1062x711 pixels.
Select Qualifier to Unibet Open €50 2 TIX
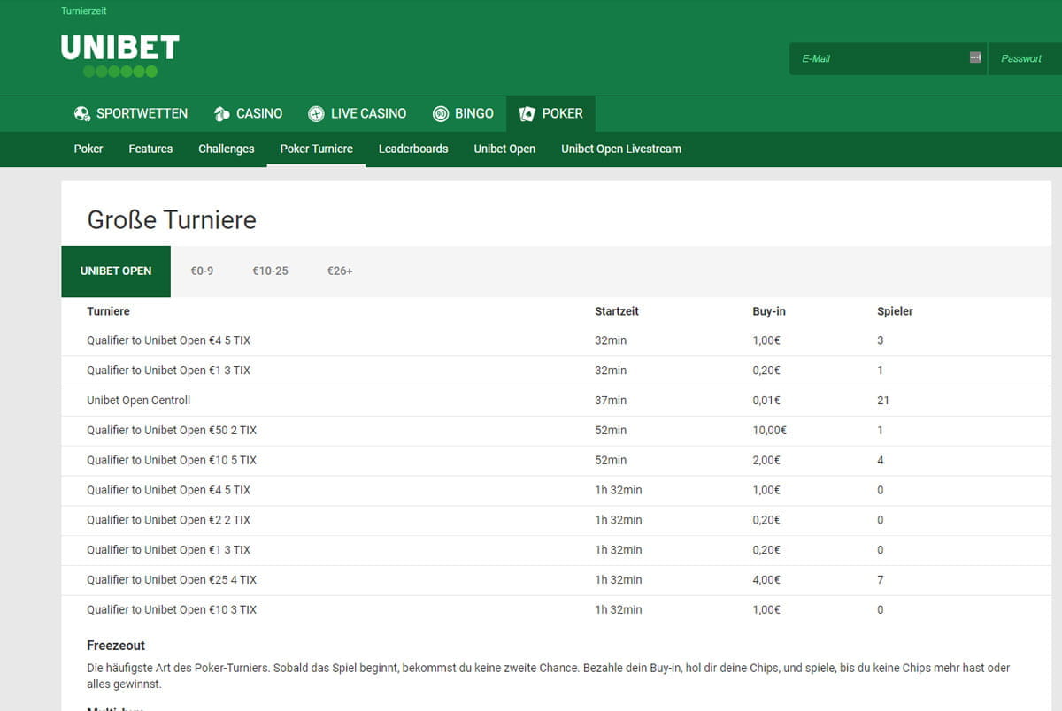pos(172,431)
